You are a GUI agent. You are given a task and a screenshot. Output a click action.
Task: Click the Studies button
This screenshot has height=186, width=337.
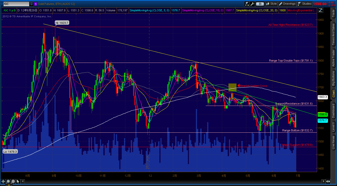pyautogui.click(x=305, y=3)
